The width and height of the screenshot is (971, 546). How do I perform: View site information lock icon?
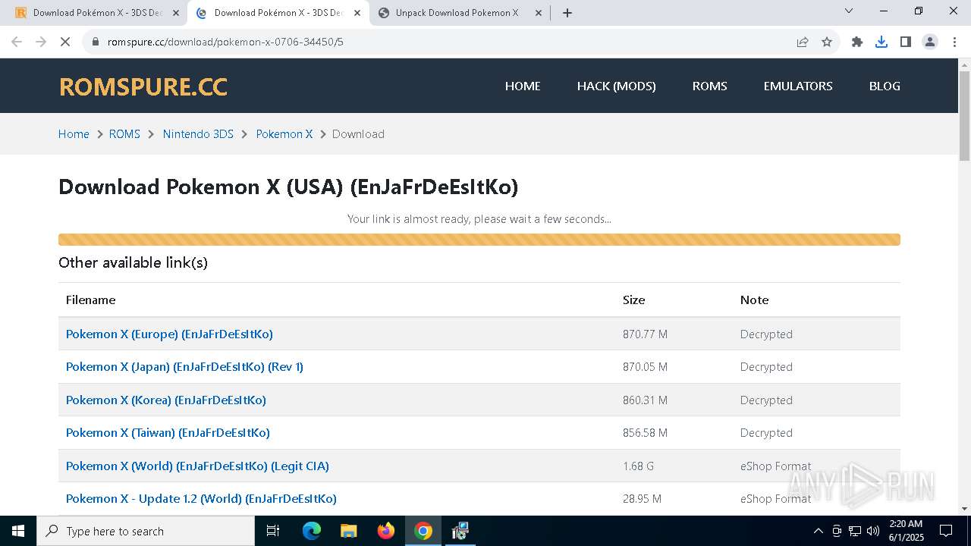96,42
